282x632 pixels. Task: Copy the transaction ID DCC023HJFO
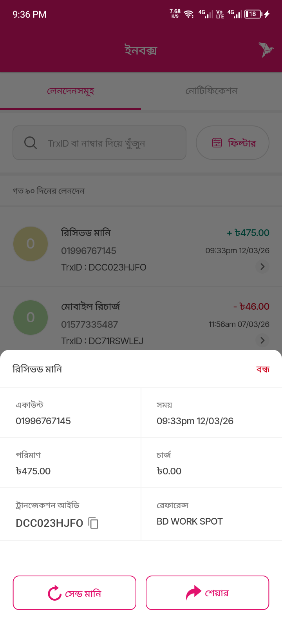(x=94, y=523)
